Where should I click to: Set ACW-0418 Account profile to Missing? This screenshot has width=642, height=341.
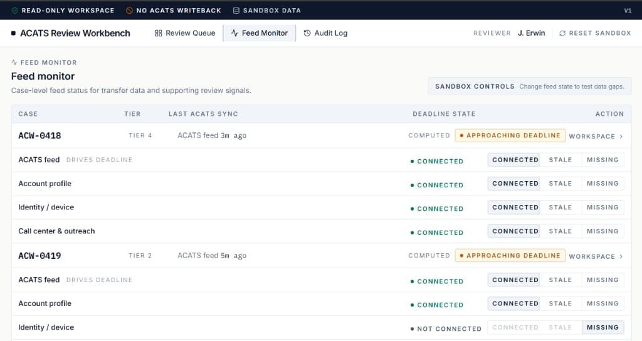click(603, 184)
